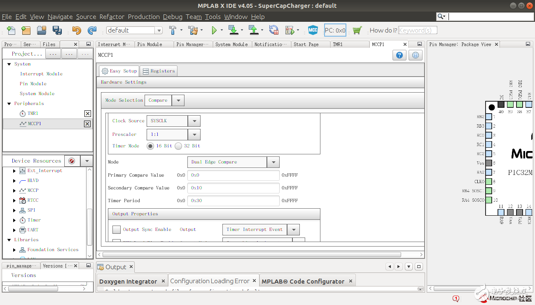Screen dimensions: 535x305
Task: Open the Clock Source SYSCLK dropdown
Action: tap(194, 121)
